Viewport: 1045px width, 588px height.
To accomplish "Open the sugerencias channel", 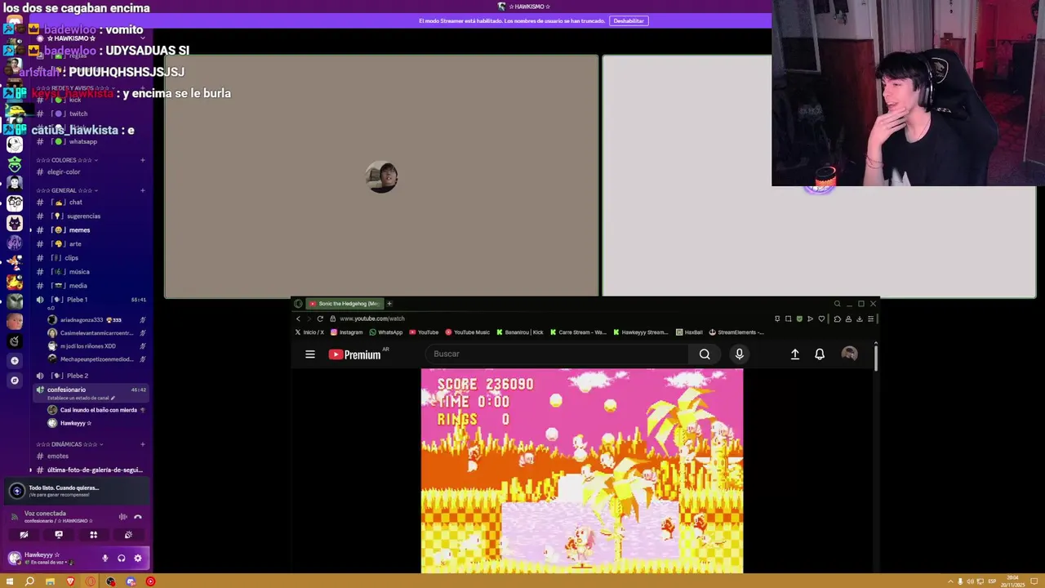I will point(91,216).
